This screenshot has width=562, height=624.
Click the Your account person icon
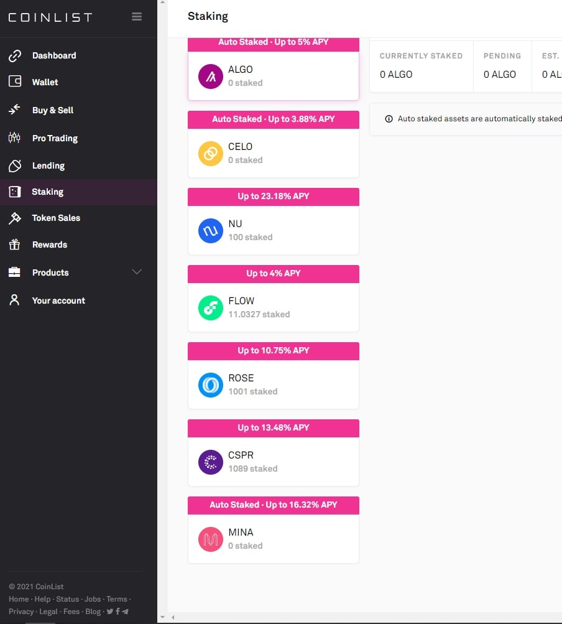pos(15,300)
